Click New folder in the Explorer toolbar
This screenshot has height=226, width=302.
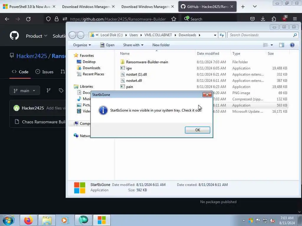click(161, 45)
